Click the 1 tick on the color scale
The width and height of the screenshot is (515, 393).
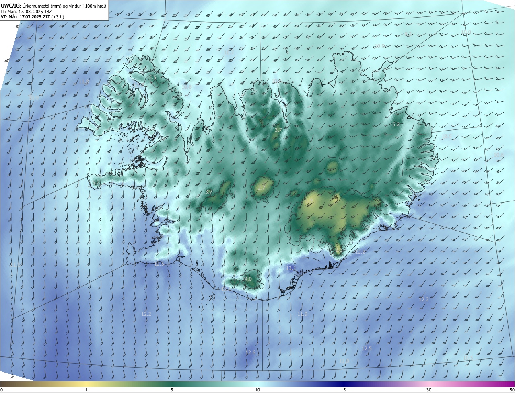tap(86, 390)
